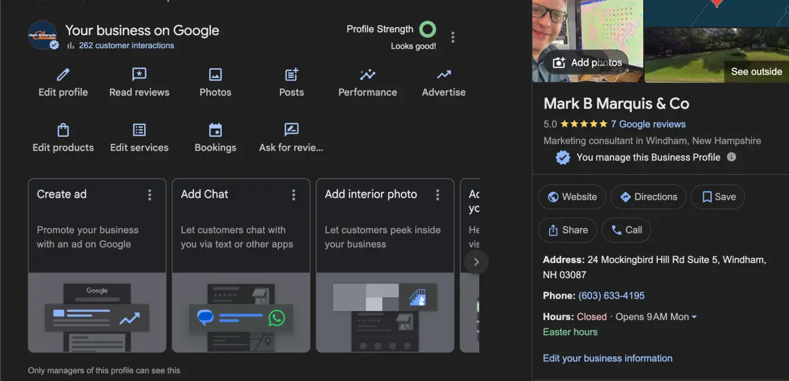The height and width of the screenshot is (381, 789).
Task: Open Read reviews star icon
Action: coord(139,75)
